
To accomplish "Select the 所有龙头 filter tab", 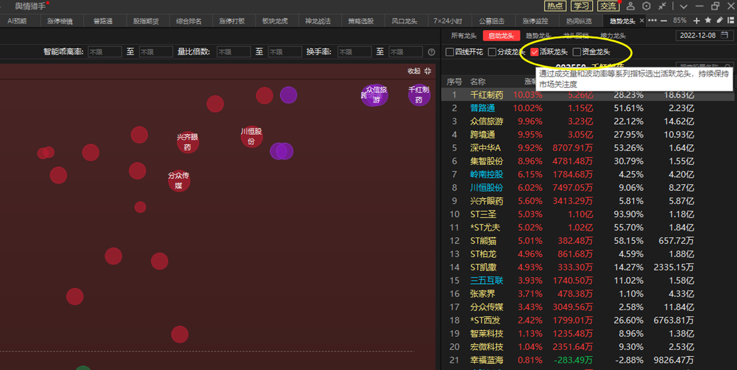I will coord(464,35).
